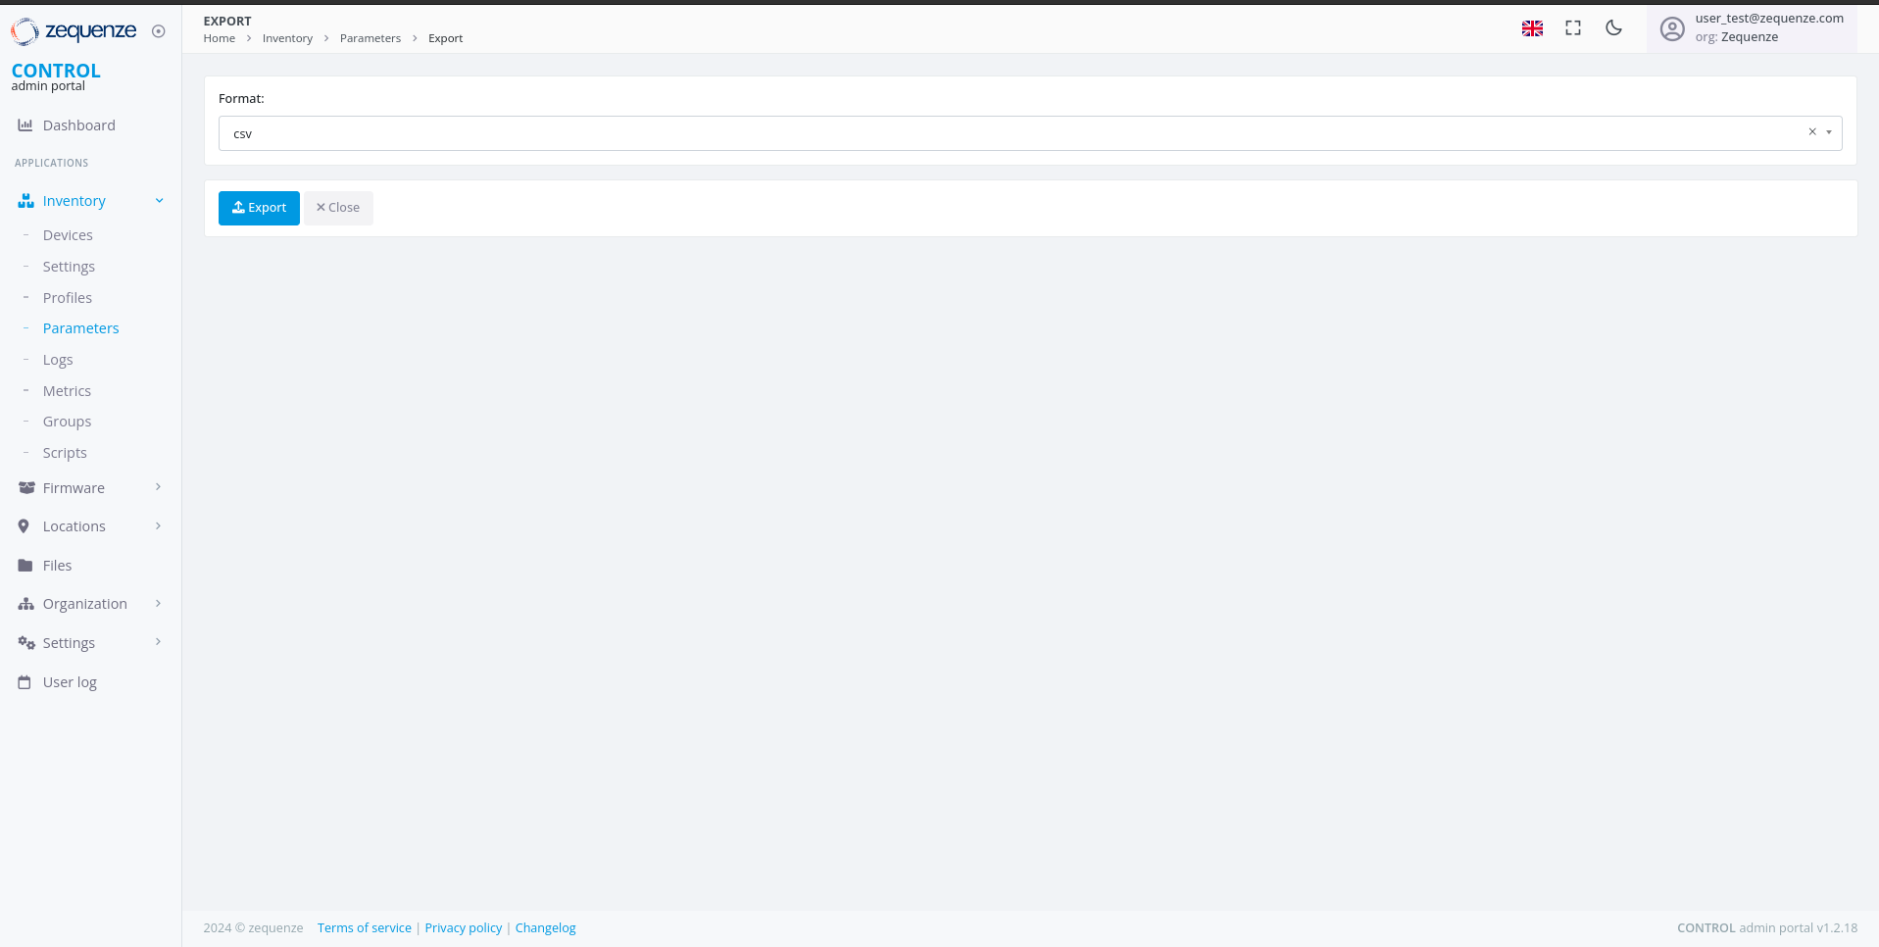Click the Locations map pin icon
1879x947 pixels.
pyautogui.click(x=25, y=525)
